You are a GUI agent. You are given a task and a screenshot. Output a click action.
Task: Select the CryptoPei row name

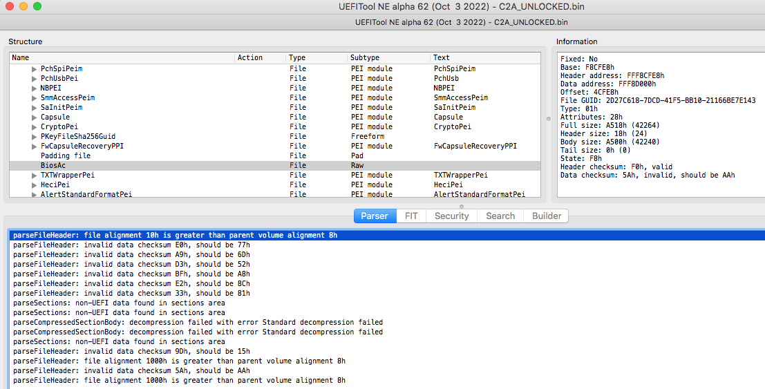(59, 126)
